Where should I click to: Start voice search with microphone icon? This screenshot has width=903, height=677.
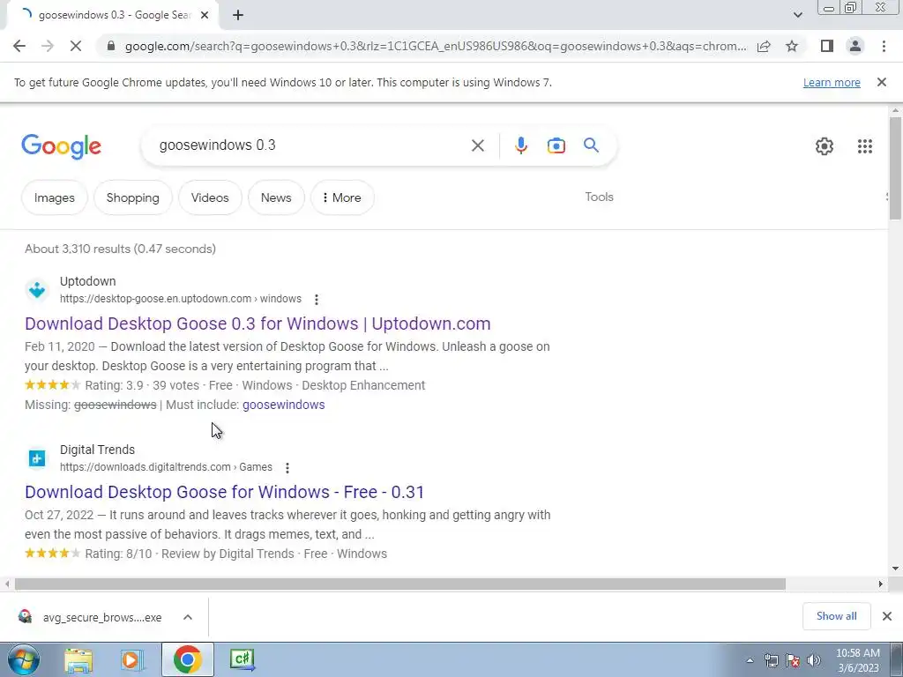pyautogui.click(x=520, y=145)
